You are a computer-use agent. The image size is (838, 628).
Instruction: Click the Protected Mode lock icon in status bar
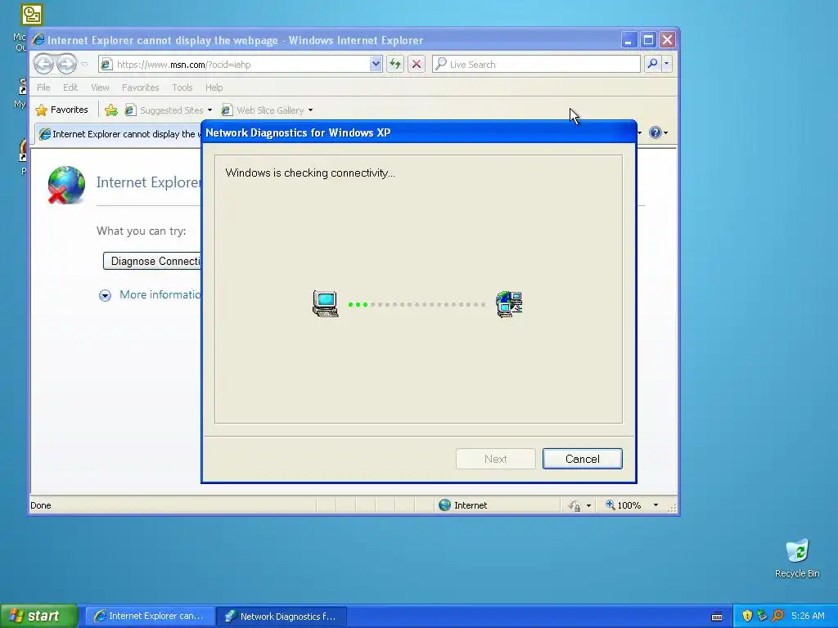[x=574, y=505]
